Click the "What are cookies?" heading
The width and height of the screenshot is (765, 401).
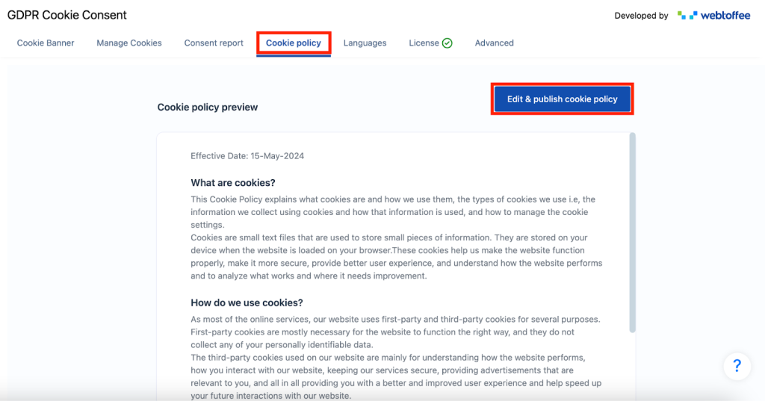tap(233, 183)
